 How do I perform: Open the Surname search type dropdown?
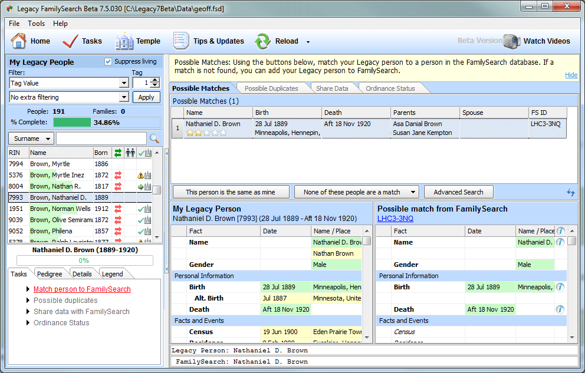tap(31, 138)
